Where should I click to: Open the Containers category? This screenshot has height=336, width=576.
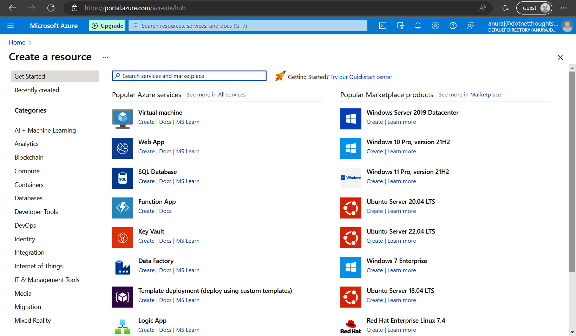click(x=29, y=185)
